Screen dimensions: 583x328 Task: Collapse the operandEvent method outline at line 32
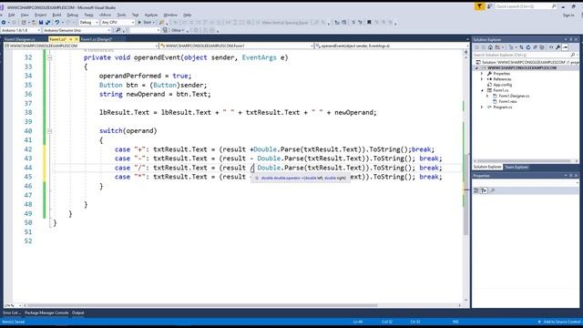pyautogui.click(x=49, y=57)
